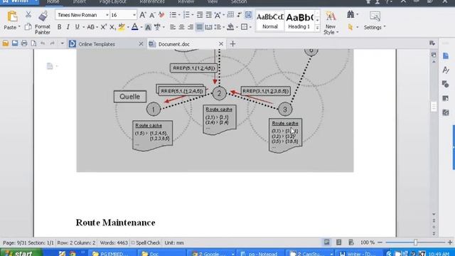
Task: Decrease paragraph indent
Action: click(200, 15)
